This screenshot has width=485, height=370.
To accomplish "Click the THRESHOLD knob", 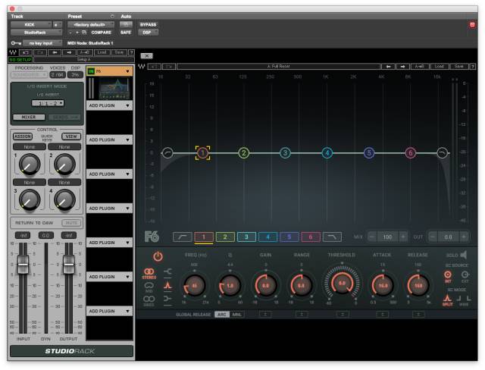I will click(x=342, y=283).
